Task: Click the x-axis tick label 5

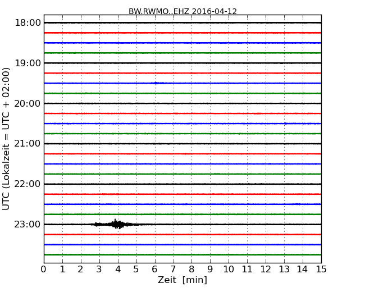Action: coord(136,270)
